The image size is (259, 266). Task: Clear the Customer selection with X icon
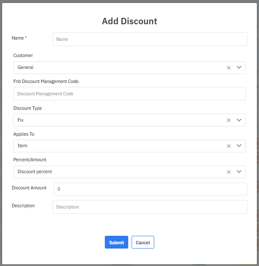228,68
